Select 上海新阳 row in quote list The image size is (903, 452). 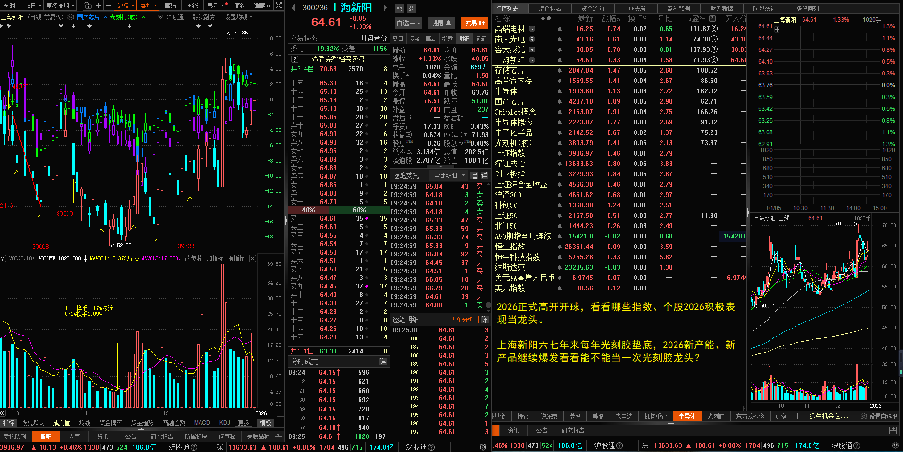coord(620,60)
